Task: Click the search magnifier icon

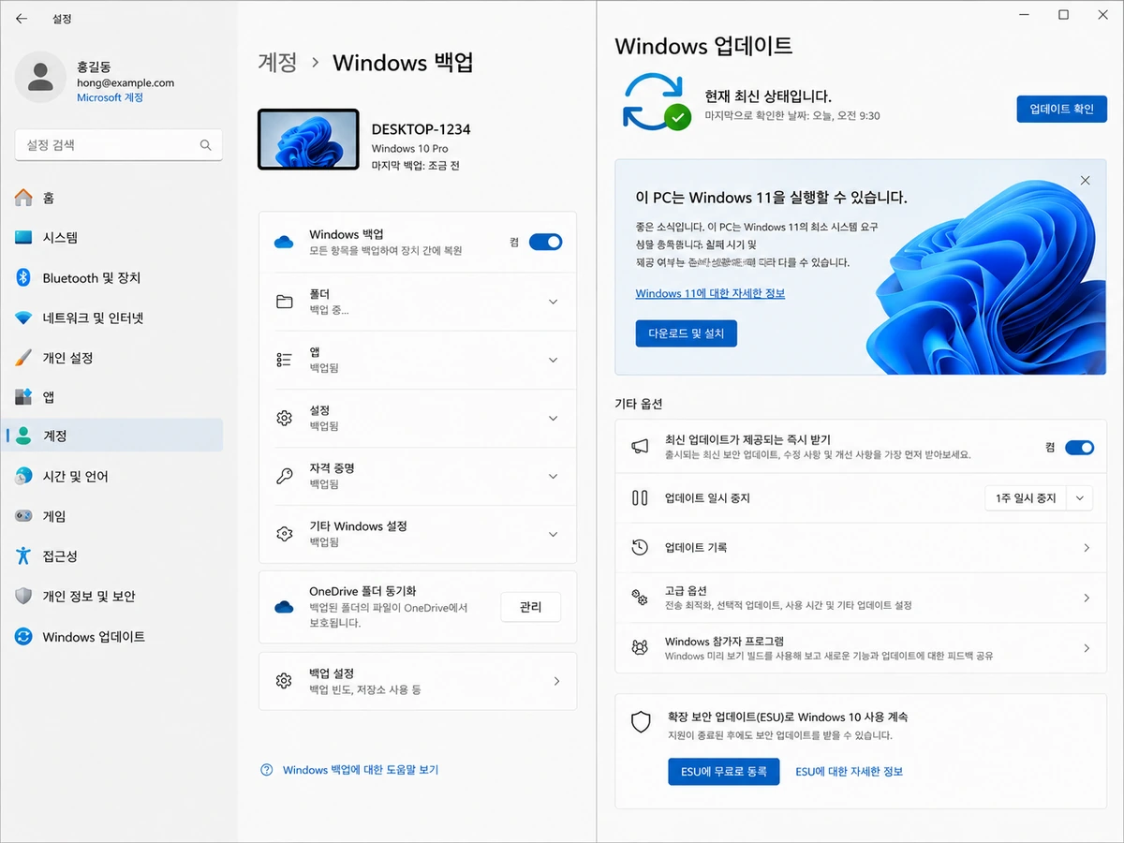Action: pyautogui.click(x=206, y=145)
